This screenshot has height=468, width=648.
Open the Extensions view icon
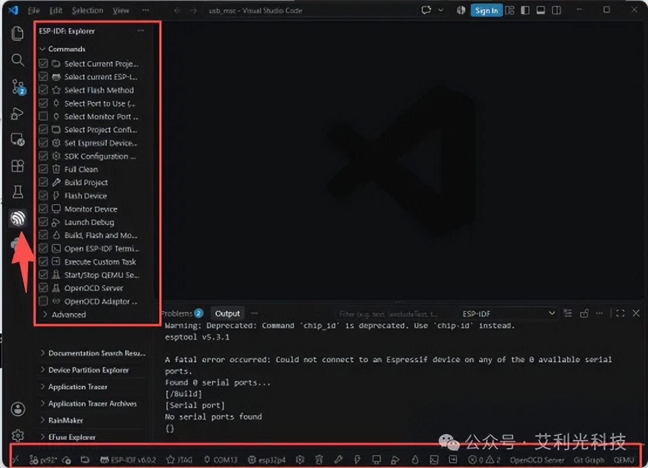[18, 166]
